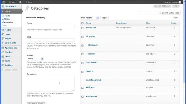Click the Pages icon in sidebar
The width and height of the screenshot is (186, 104).
[x=3, y=38]
